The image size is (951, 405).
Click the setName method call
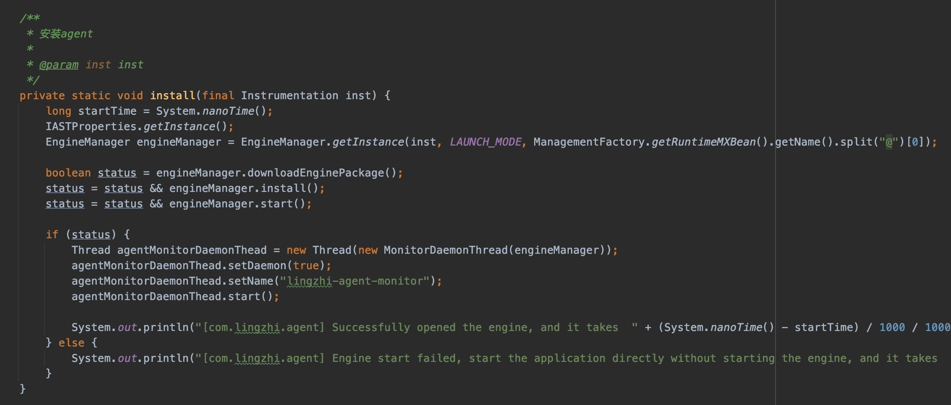(x=250, y=281)
